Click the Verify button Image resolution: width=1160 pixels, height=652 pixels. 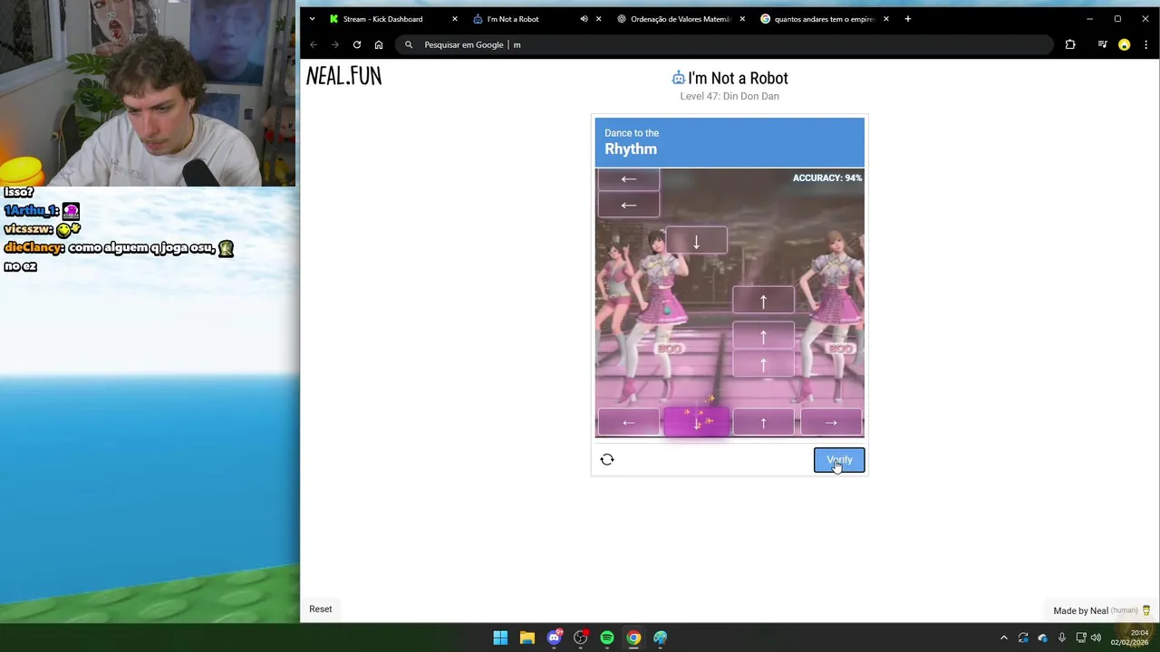(839, 460)
